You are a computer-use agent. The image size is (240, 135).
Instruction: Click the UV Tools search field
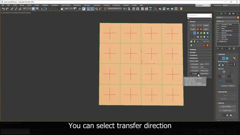(200, 18)
